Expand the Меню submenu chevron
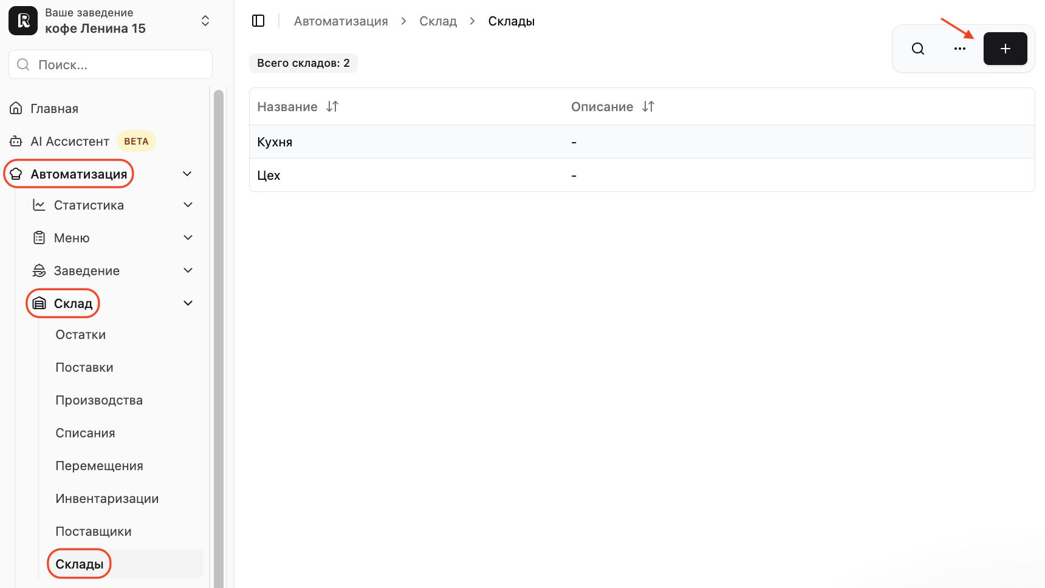1045x588 pixels. point(188,238)
